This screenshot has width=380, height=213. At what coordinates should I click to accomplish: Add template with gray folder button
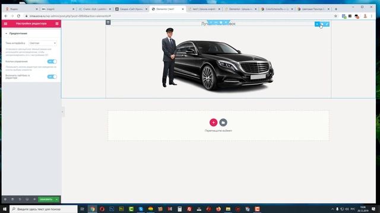[x=223, y=122]
